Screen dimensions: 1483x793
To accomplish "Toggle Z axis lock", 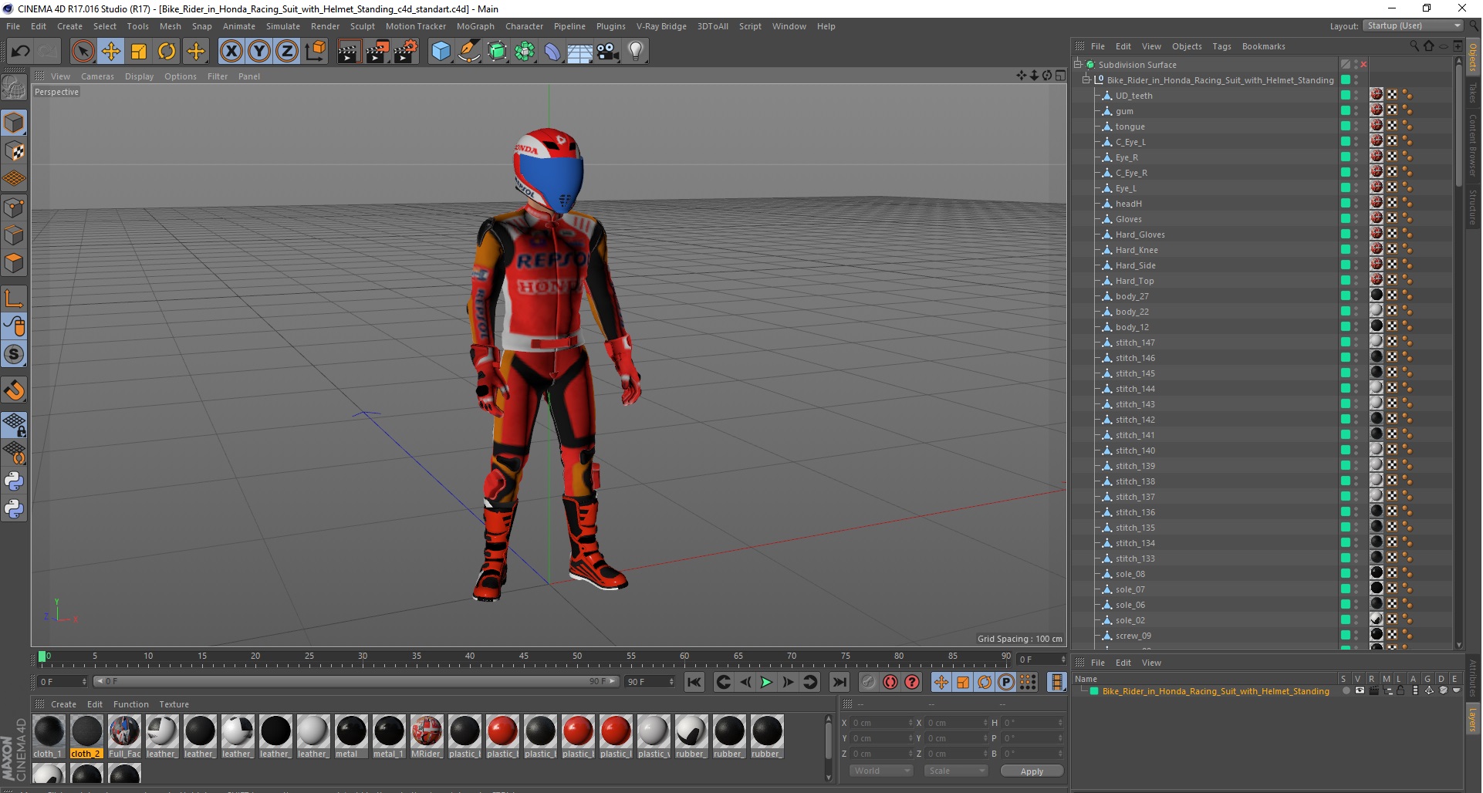I will [287, 52].
